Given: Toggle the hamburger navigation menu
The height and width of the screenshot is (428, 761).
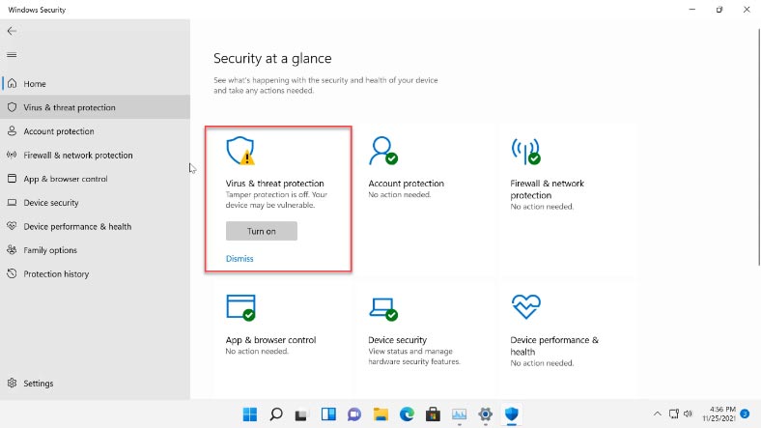Looking at the screenshot, I should pyautogui.click(x=12, y=55).
